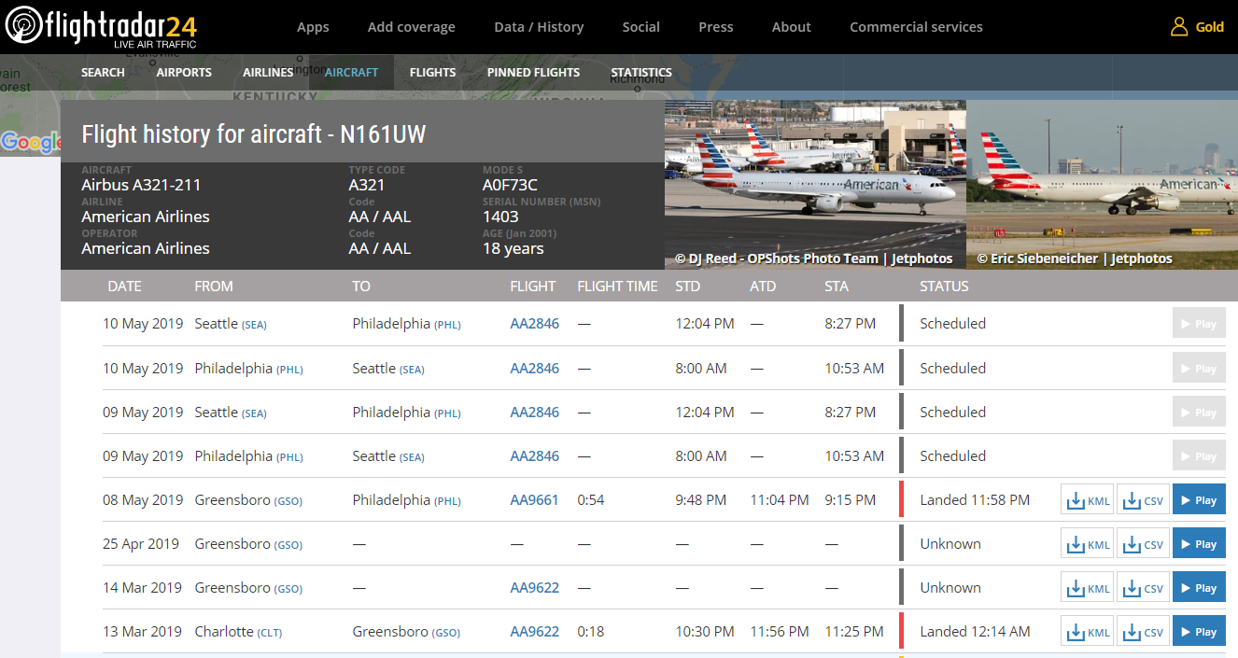
Task: Open the Apps menu
Action: pyautogui.click(x=313, y=27)
